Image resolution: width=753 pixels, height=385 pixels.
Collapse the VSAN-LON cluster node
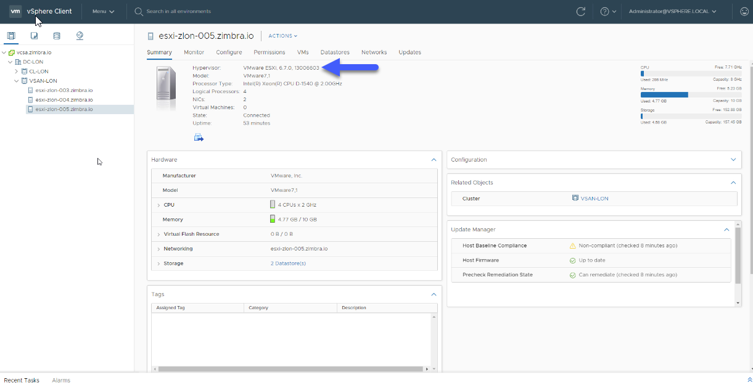17,81
